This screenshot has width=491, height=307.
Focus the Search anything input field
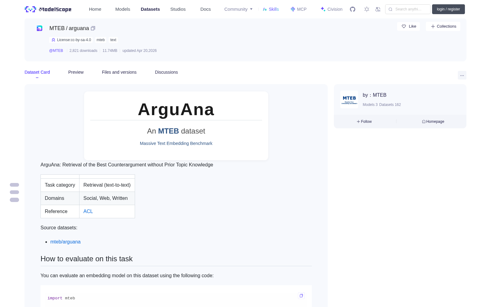pos(408,9)
